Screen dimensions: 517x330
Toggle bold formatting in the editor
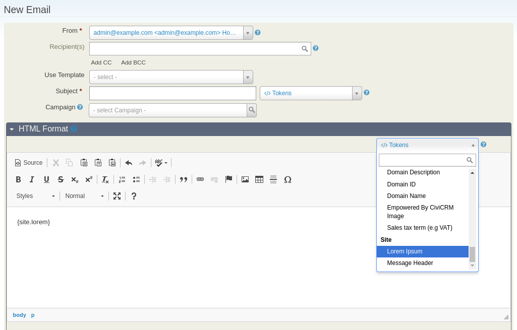point(19,179)
